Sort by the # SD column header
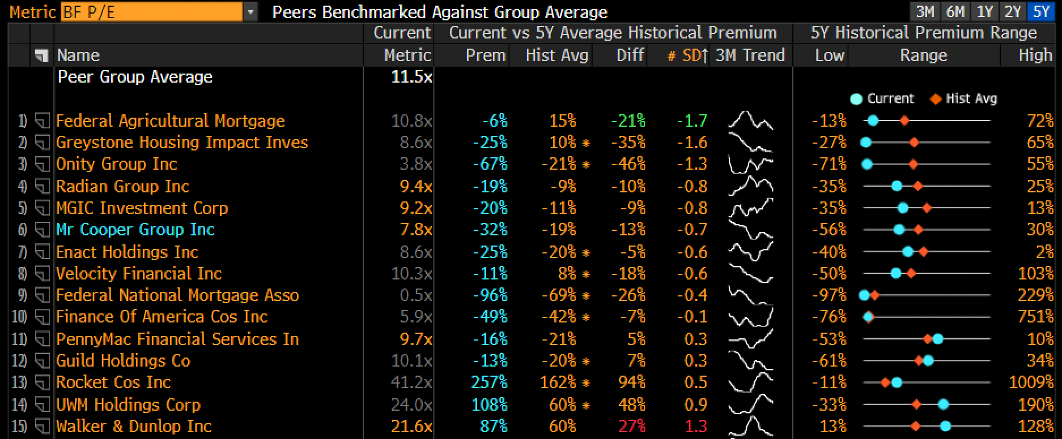1062x439 pixels. (x=687, y=55)
